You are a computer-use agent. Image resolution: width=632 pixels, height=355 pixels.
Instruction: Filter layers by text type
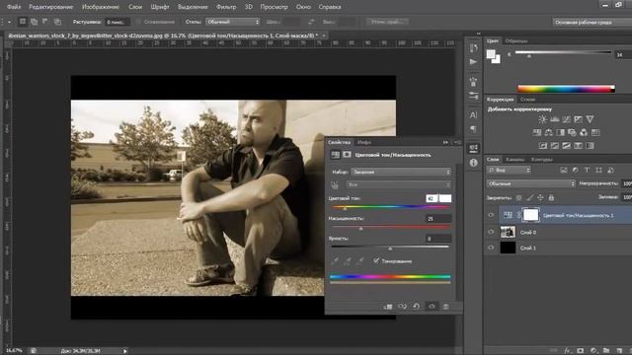click(x=587, y=171)
